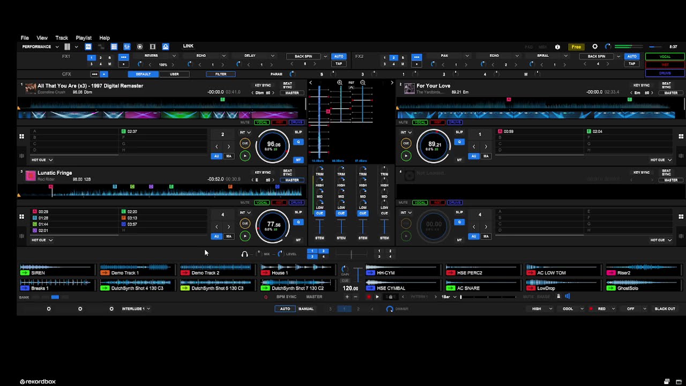Trigger the HH-CYM sampler play icon
The image size is (686, 386).
[370, 273]
